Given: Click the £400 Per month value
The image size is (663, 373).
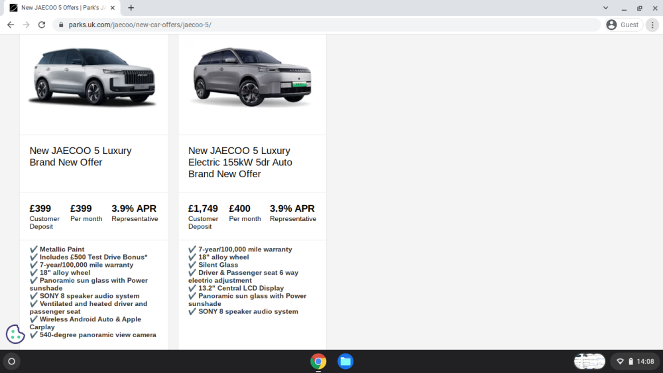Looking at the screenshot, I should coord(240,208).
